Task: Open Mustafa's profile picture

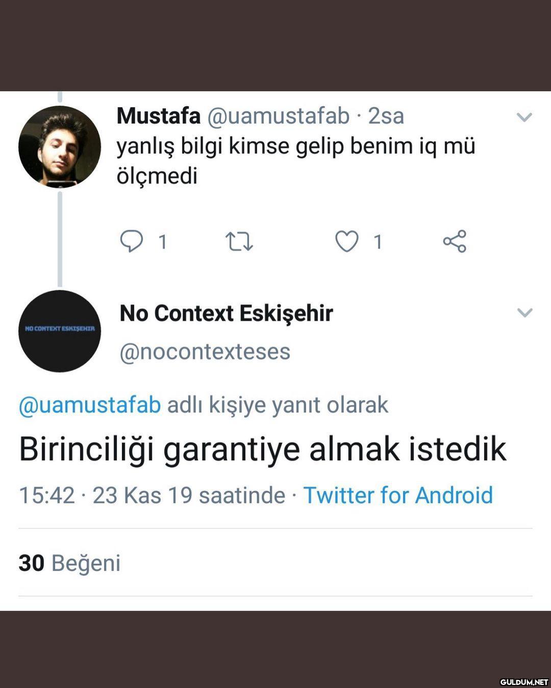Action: [x=60, y=147]
